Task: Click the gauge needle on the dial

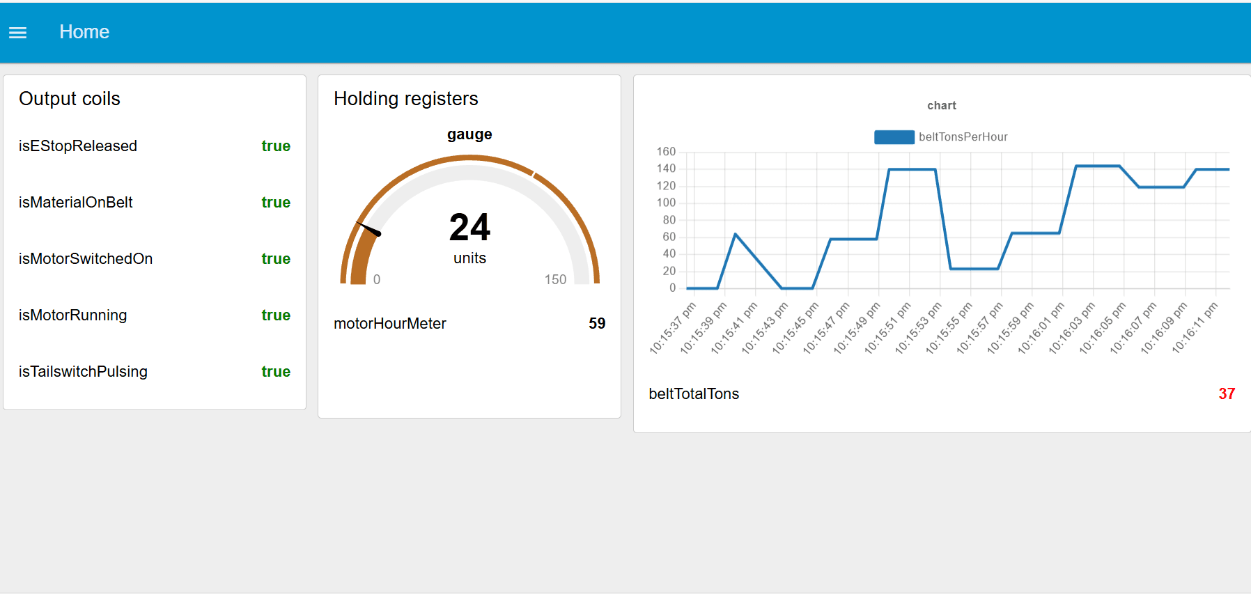Action: [x=369, y=226]
